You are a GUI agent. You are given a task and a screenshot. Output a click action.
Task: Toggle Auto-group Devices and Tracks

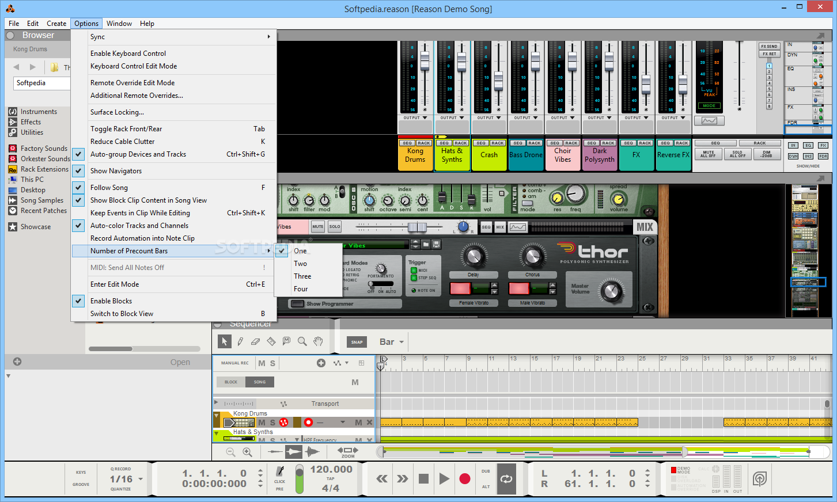pos(175,154)
